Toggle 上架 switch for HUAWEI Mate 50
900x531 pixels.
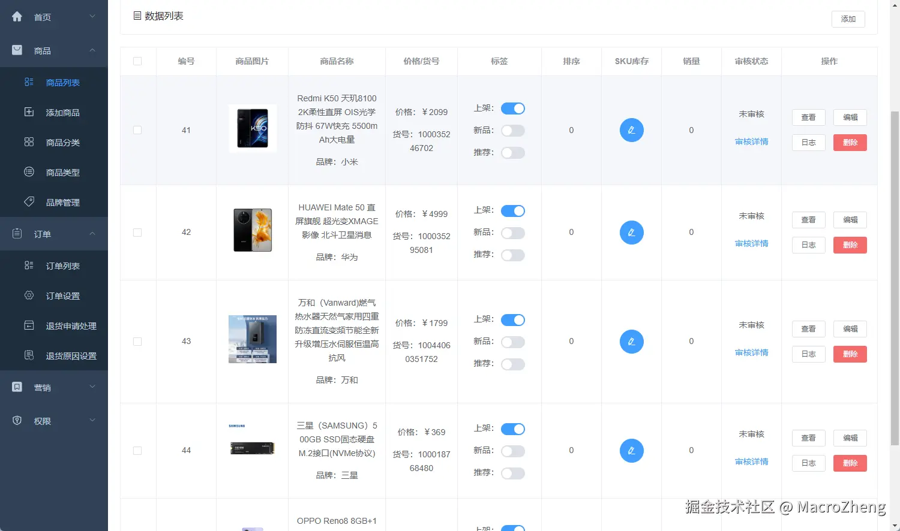tap(513, 211)
